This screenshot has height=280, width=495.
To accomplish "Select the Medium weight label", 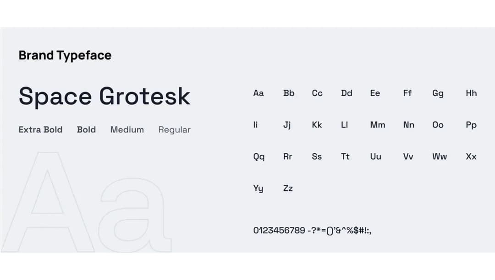I will (x=127, y=130).
